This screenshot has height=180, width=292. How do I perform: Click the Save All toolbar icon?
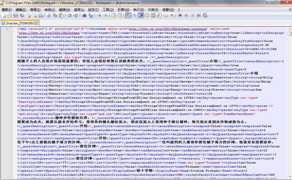tap(22, 16)
